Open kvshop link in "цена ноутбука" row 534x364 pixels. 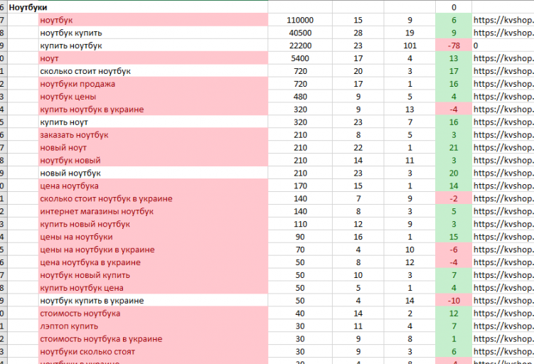503,186
